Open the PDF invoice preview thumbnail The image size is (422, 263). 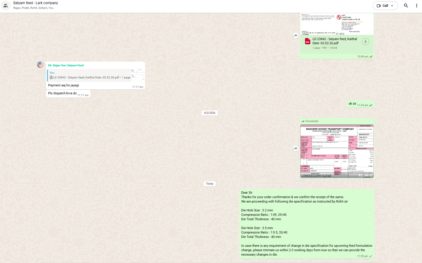pyautogui.click(x=337, y=24)
